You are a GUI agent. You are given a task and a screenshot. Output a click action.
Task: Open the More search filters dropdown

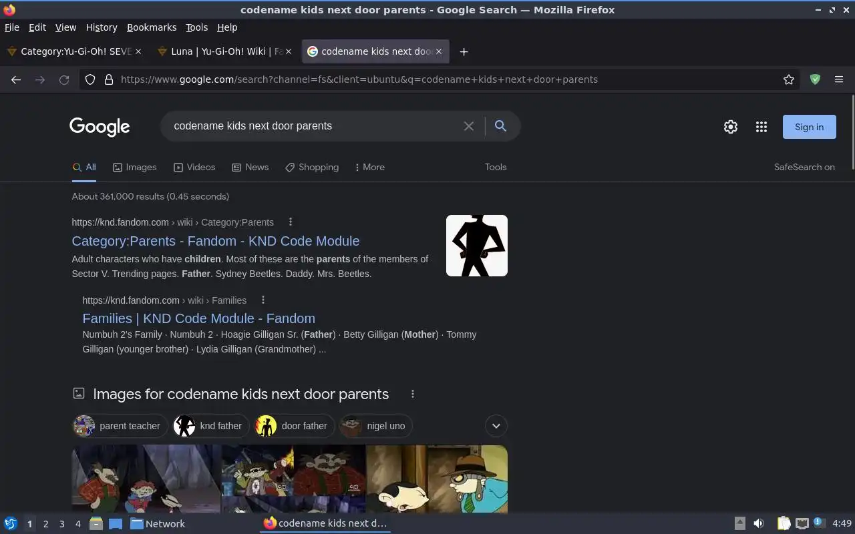click(x=370, y=168)
